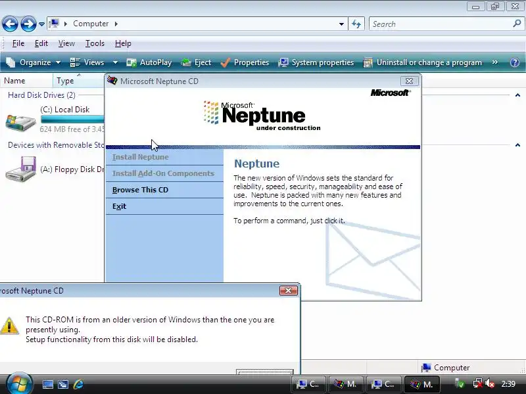526x394 pixels.
Task: Eject the disc via toolbar
Action: pos(196,62)
